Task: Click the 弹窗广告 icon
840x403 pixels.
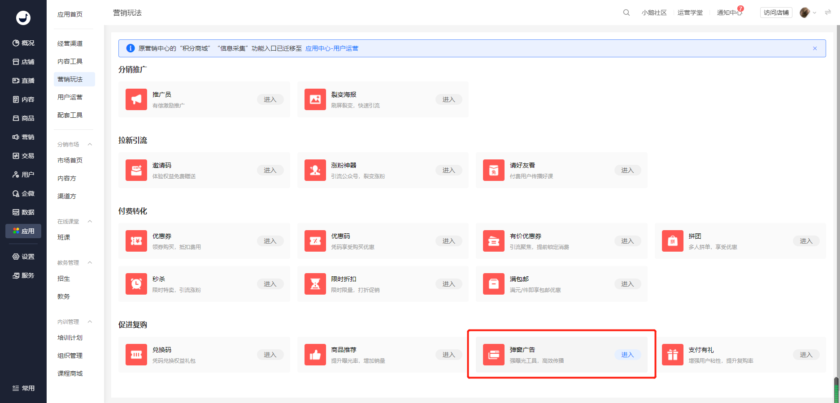Action: [494, 355]
